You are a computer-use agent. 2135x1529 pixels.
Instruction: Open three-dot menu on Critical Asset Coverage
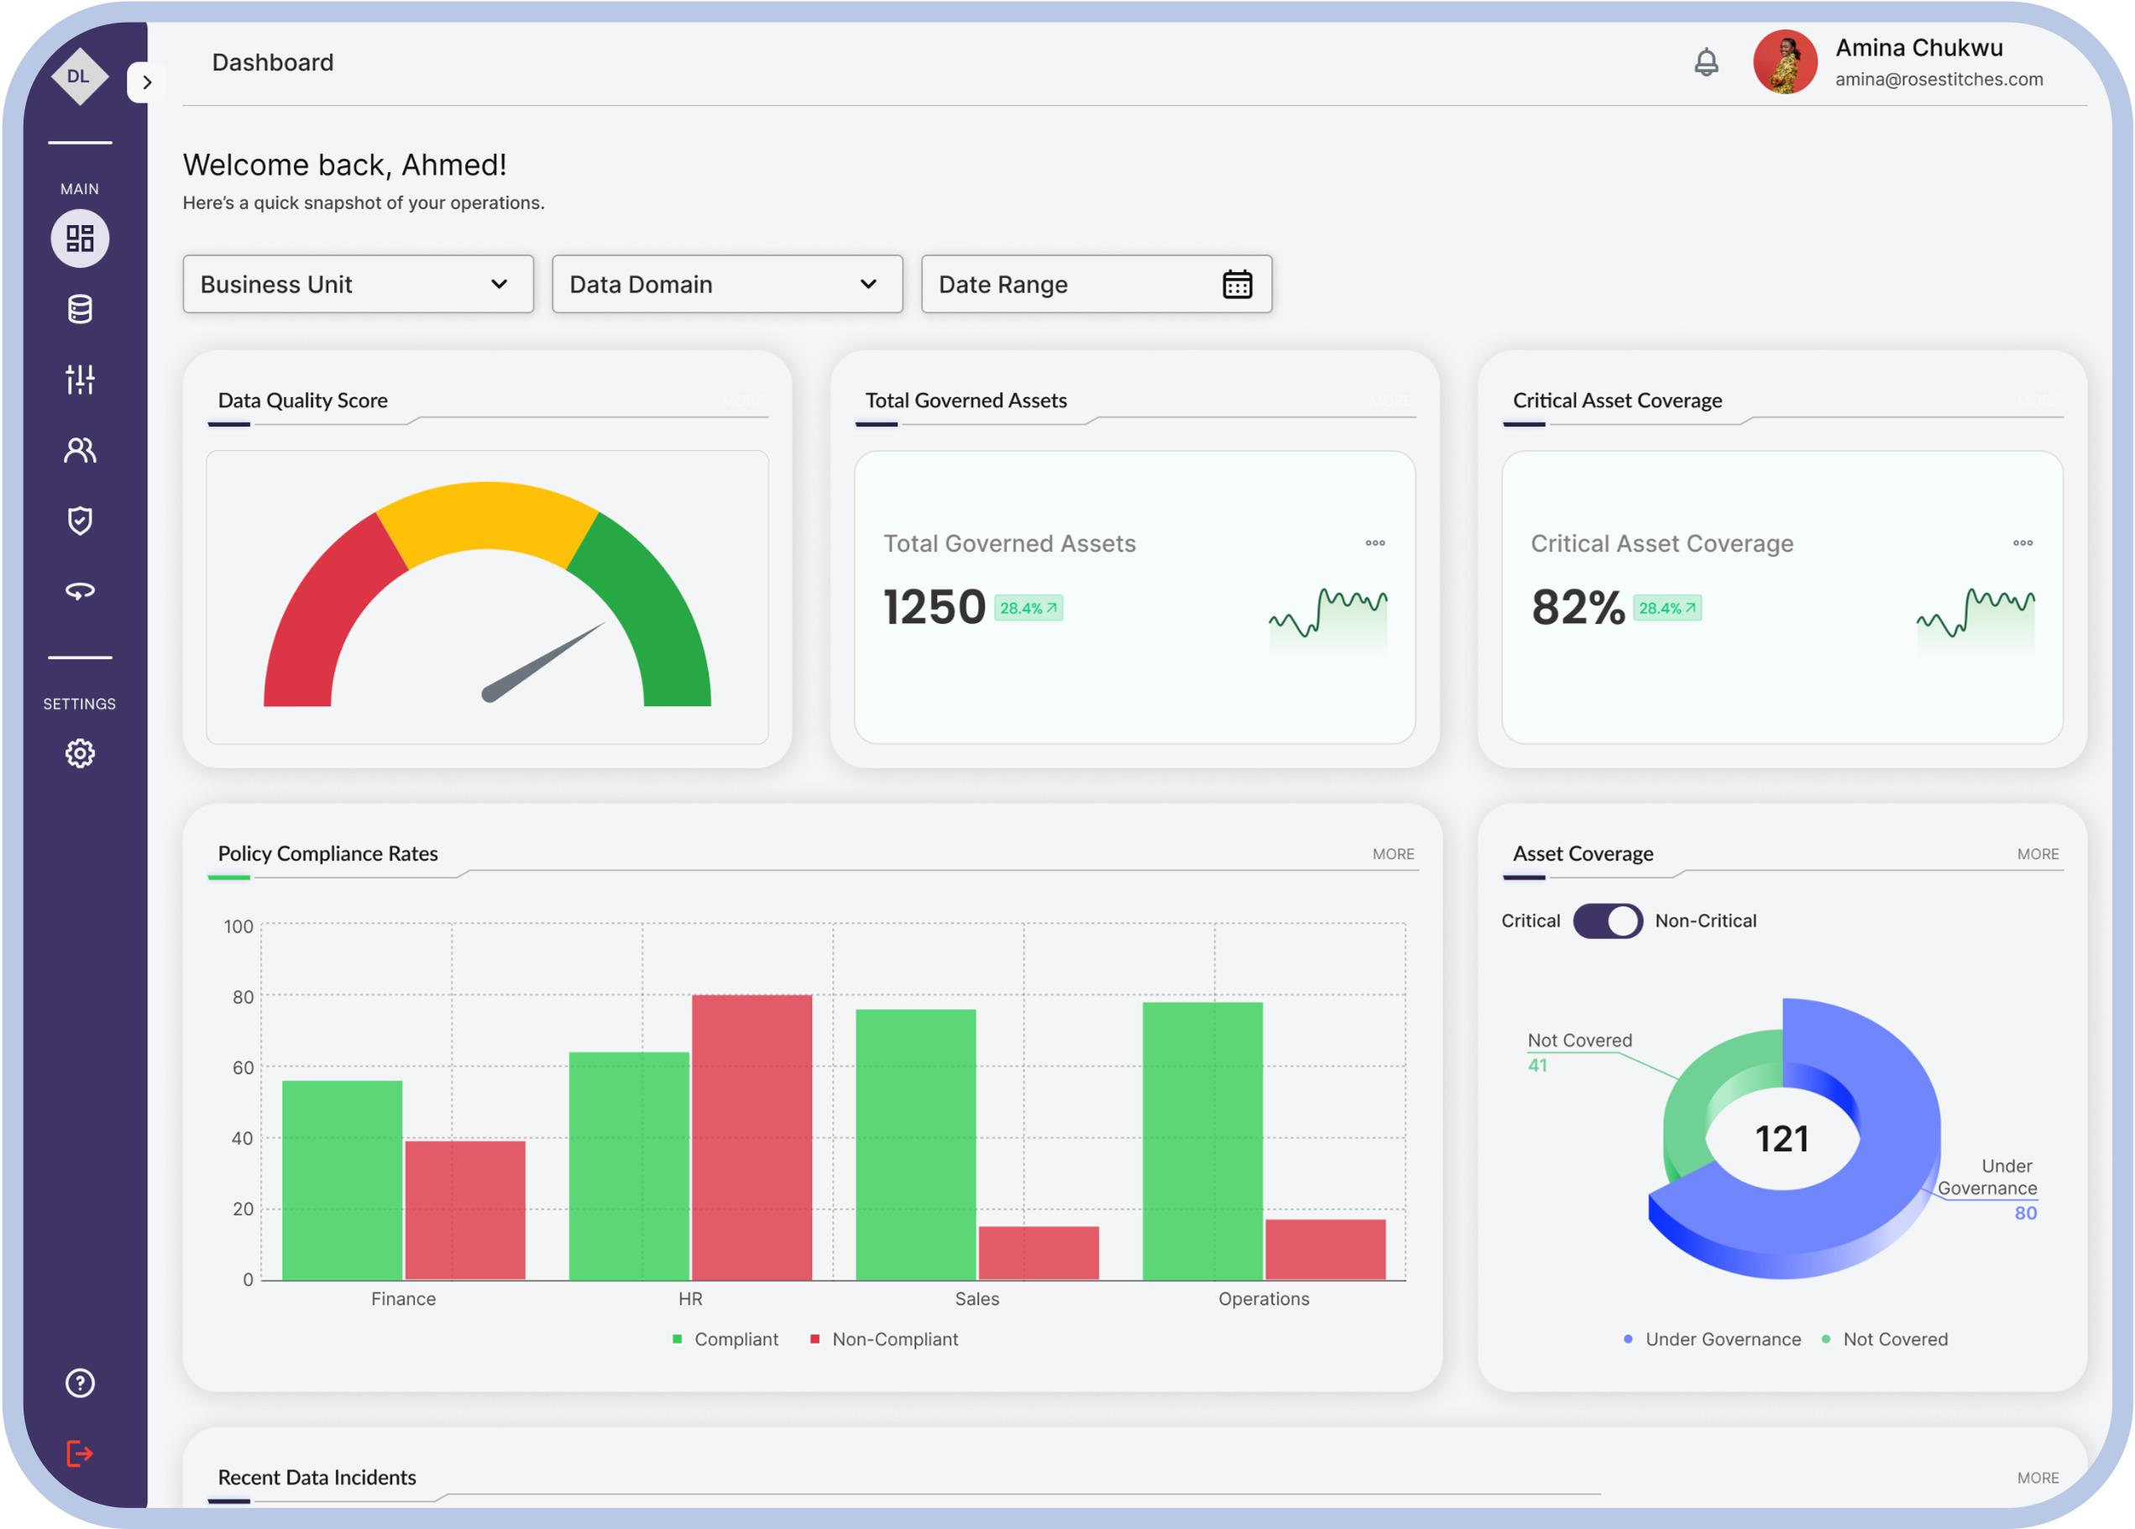click(2022, 543)
